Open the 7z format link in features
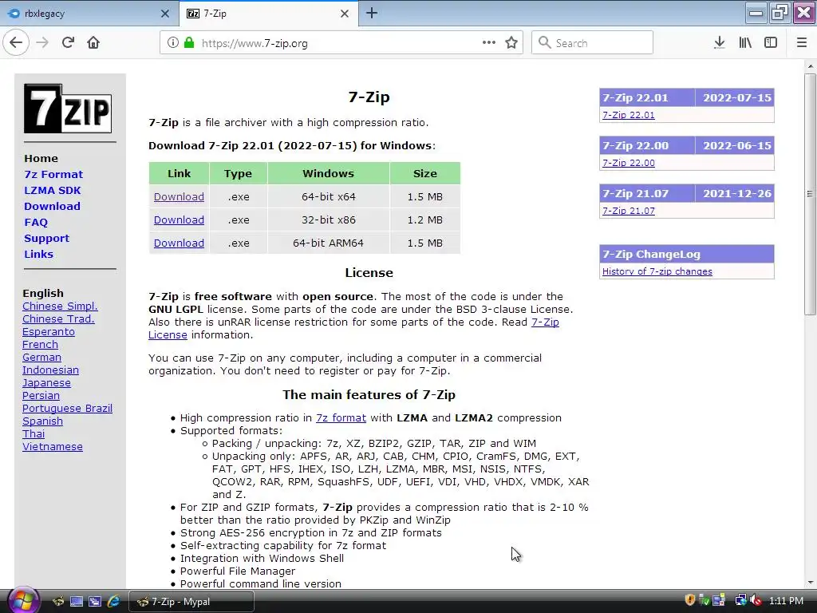Viewport: 817px width, 613px height. (x=341, y=418)
